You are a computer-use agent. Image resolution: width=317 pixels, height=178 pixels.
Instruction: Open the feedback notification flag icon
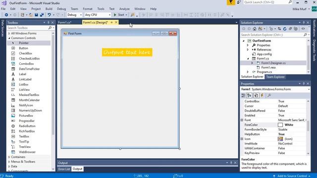point(231,2)
